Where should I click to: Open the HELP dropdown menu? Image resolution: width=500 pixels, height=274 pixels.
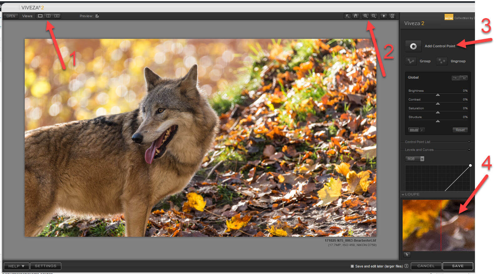[x=16, y=266]
